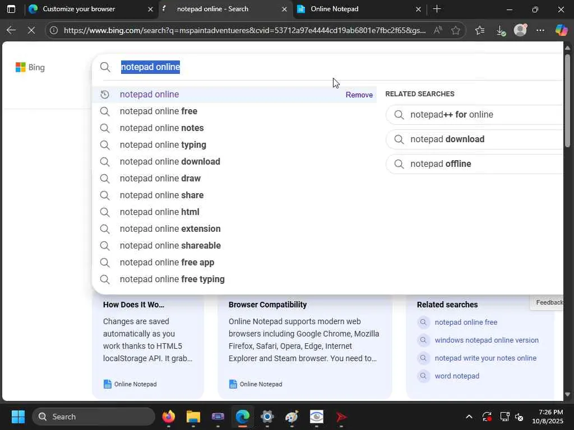Image resolution: width=574 pixels, height=430 pixels.
Task: Open the browser profile avatar
Action: tap(520, 30)
